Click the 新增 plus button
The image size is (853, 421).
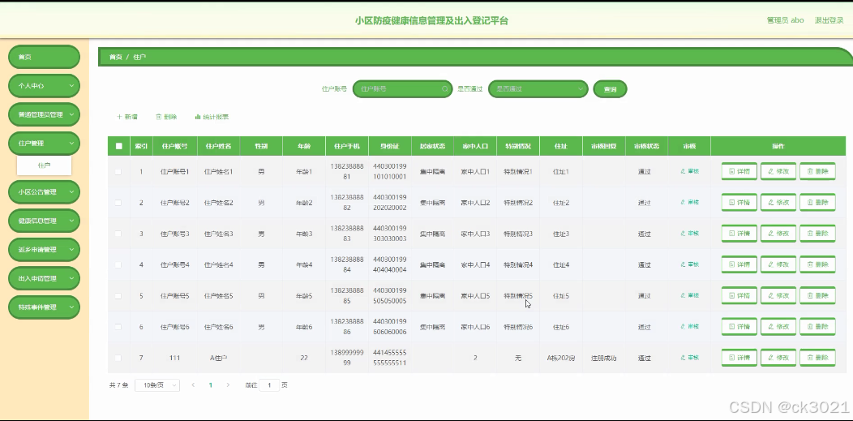pos(126,117)
